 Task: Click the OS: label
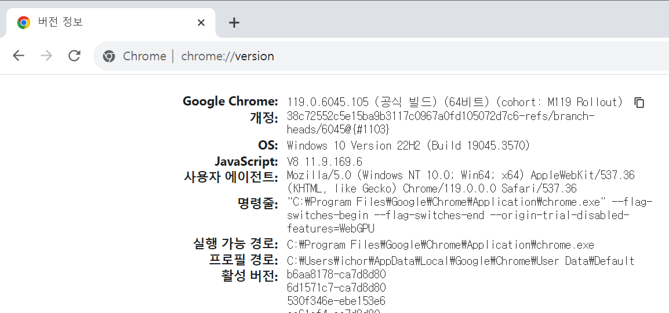[x=268, y=145]
